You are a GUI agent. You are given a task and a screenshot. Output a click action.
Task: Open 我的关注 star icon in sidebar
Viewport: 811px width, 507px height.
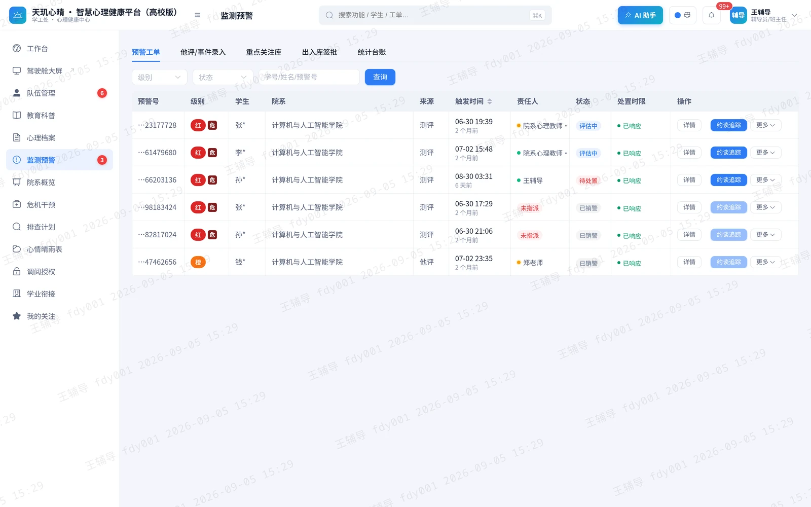tap(17, 316)
